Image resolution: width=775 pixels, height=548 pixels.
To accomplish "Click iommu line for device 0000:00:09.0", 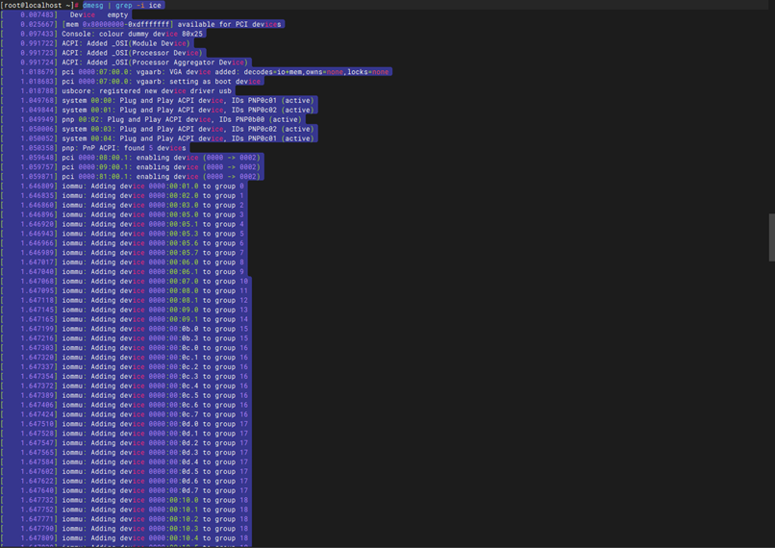I will tap(126, 310).
